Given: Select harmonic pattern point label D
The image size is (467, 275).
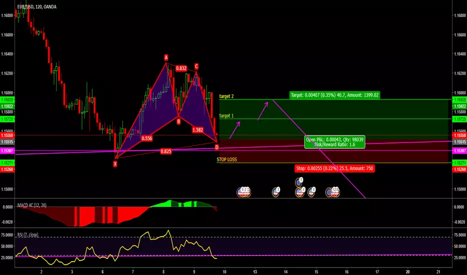Looking at the screenshot, I should [x=216, y=147].
